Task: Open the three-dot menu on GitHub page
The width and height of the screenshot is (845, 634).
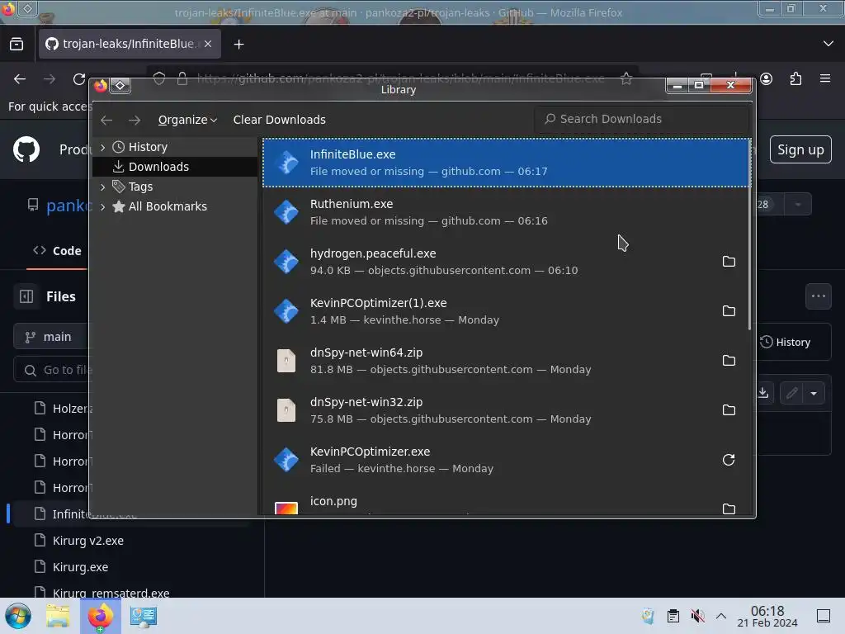Action: [818, 296]
